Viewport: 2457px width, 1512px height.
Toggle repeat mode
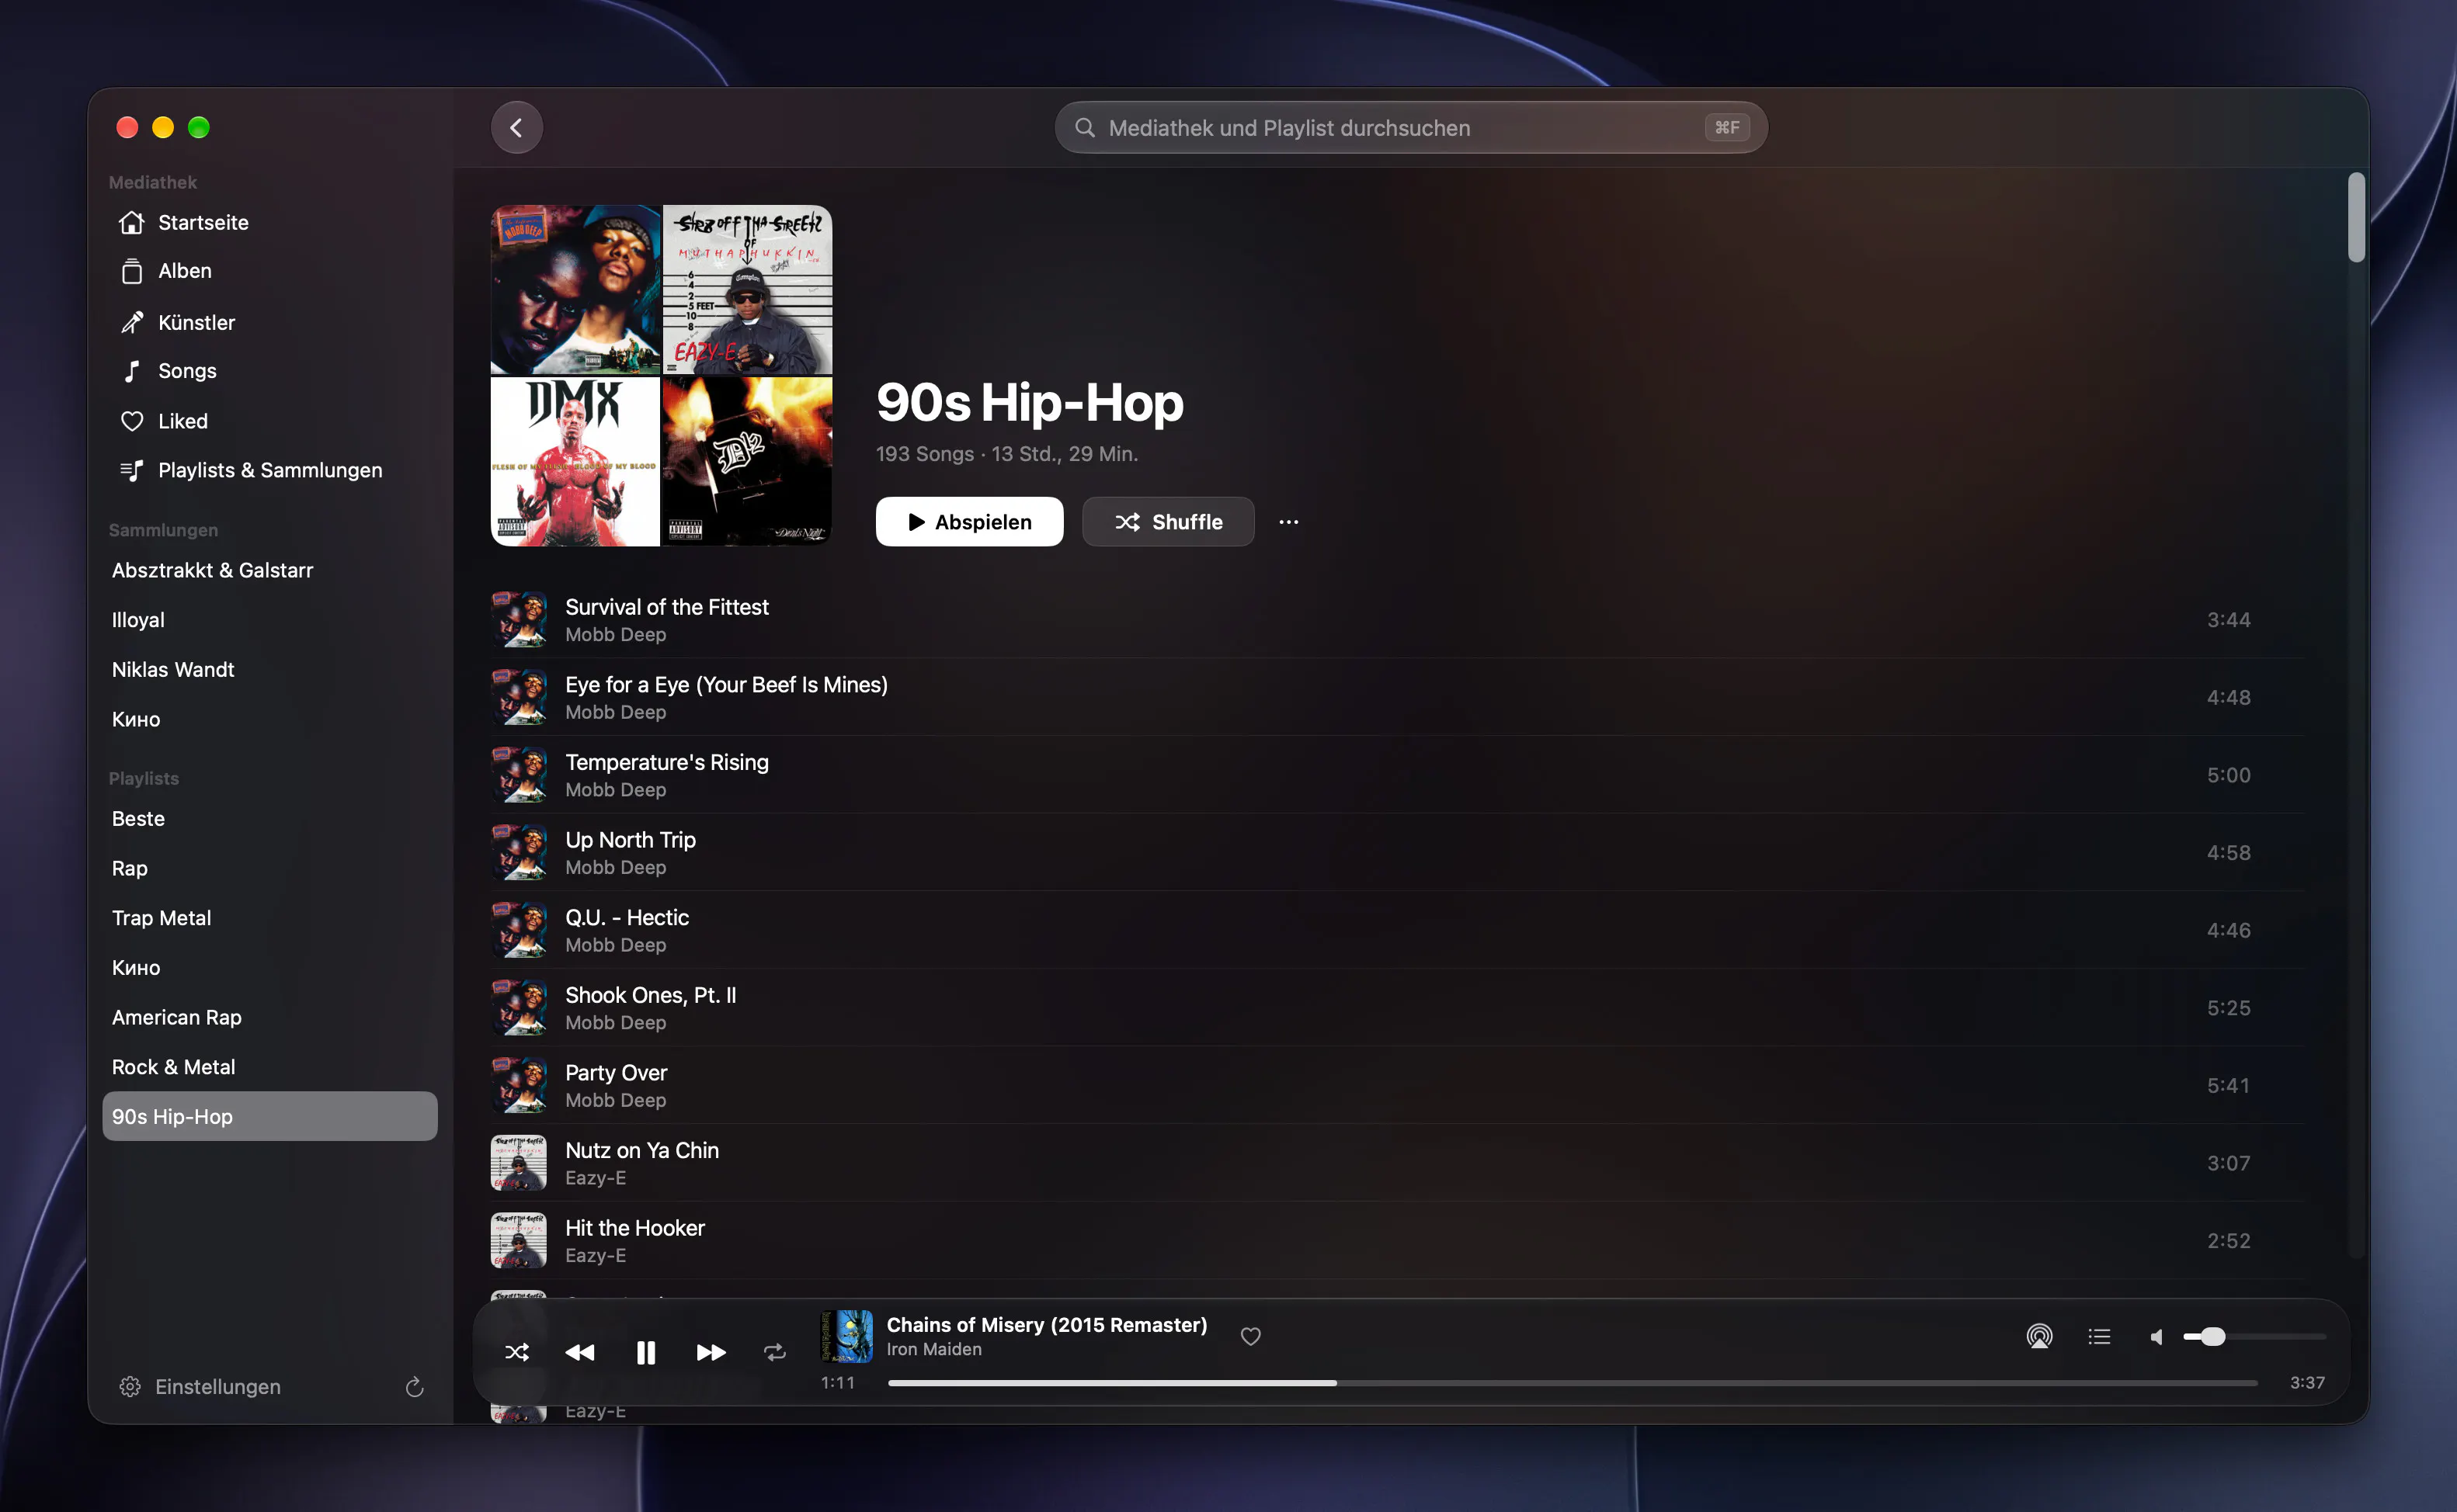point(774,1352)
